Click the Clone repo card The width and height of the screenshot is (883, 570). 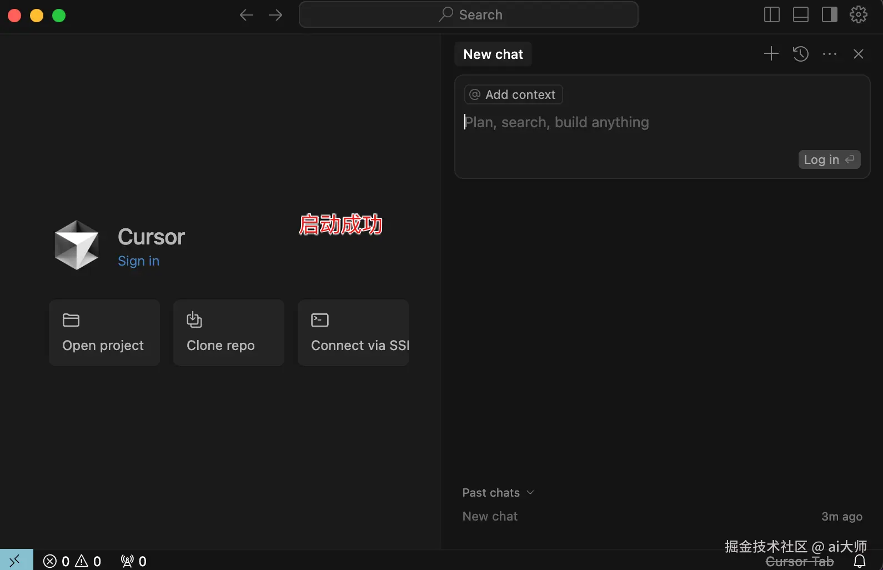point(229,332)
